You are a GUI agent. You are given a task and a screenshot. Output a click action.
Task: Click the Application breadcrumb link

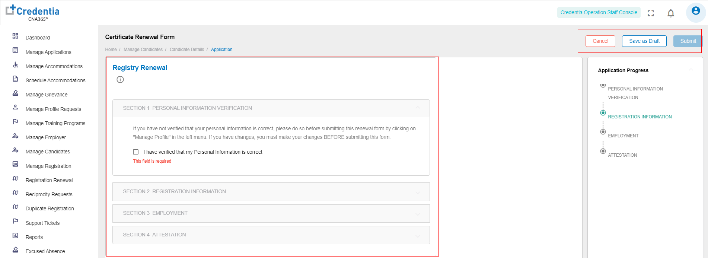(221, 50)
